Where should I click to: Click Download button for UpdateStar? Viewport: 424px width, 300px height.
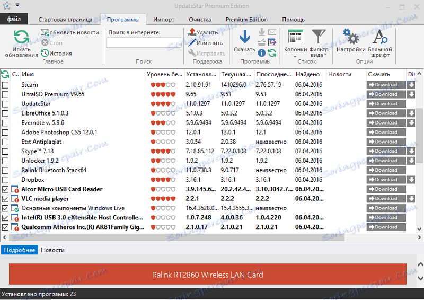pyautogui.click(x=386, y=103)
